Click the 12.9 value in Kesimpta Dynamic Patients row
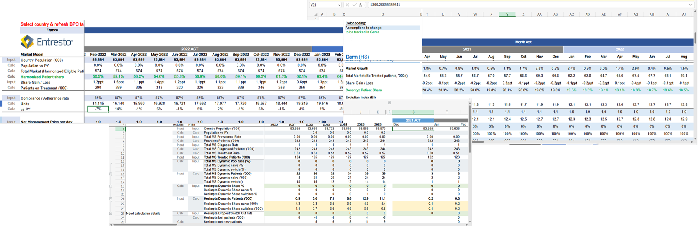 pyautogui.click(x=365, y=199)
